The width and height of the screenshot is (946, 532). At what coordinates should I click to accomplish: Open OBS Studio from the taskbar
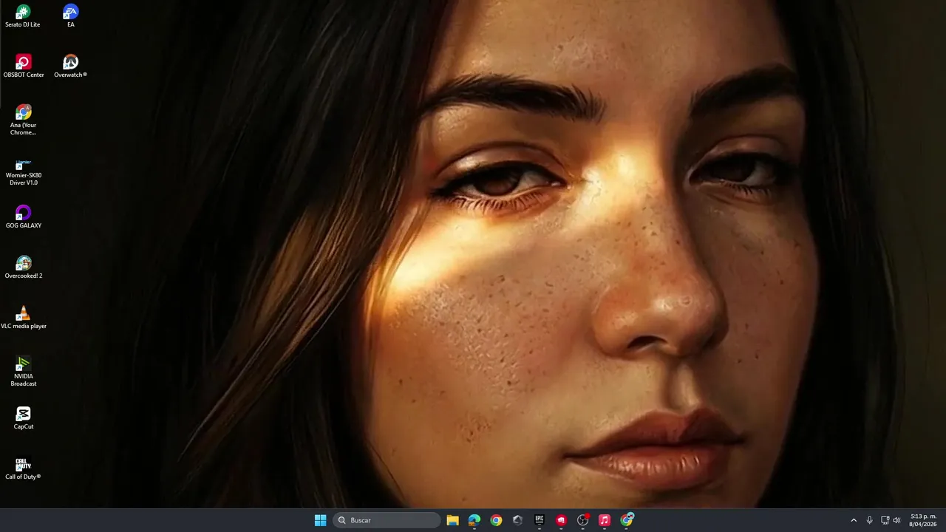(x=583, y=520)
